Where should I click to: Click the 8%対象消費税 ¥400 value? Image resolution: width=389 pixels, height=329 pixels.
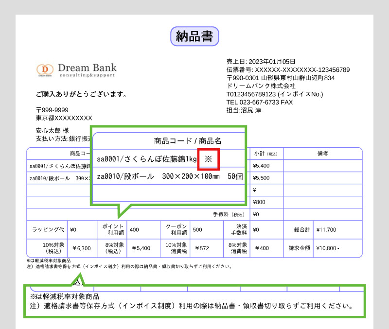(262, 248)
